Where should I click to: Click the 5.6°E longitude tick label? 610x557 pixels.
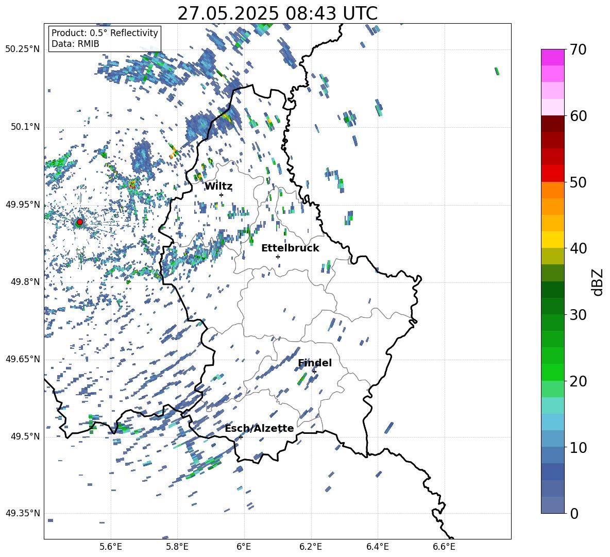point(111,547)
